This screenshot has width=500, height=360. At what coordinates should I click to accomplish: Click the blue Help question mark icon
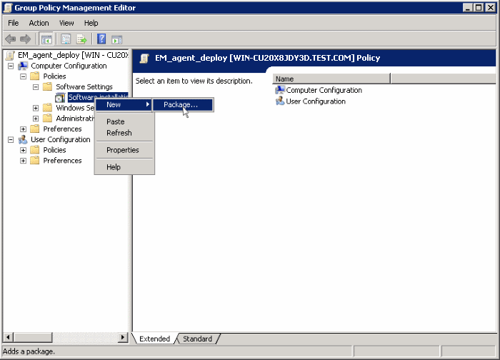tap(101, 39)
